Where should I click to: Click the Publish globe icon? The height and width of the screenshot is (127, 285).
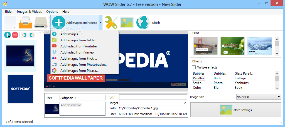pyautogui.click(x=143, y=22)
